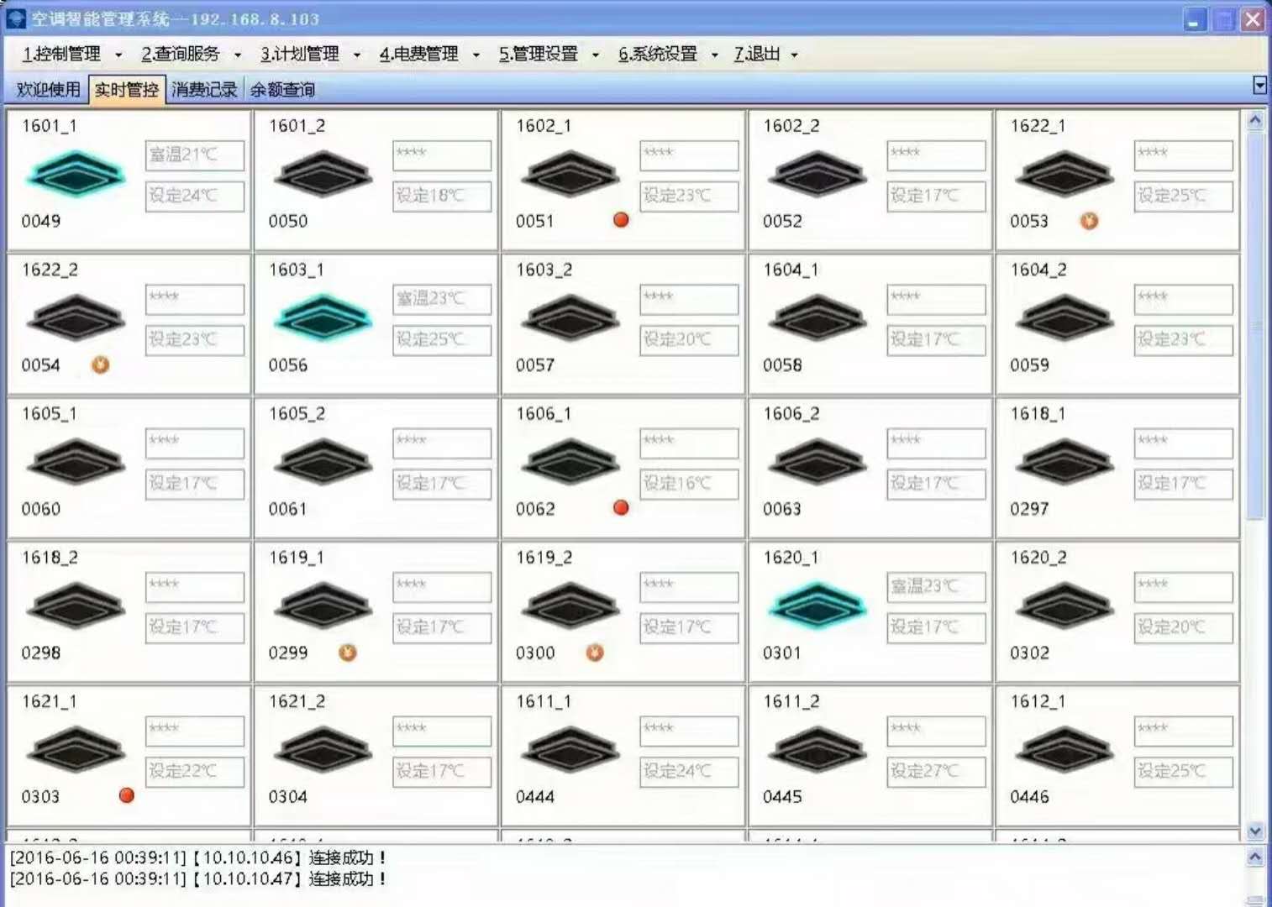
Task: Switch to the 欢迎使用 tab
Action: pos(49,90)
